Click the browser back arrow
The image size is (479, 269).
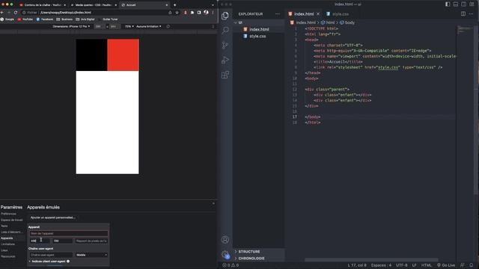click(2, 13)
